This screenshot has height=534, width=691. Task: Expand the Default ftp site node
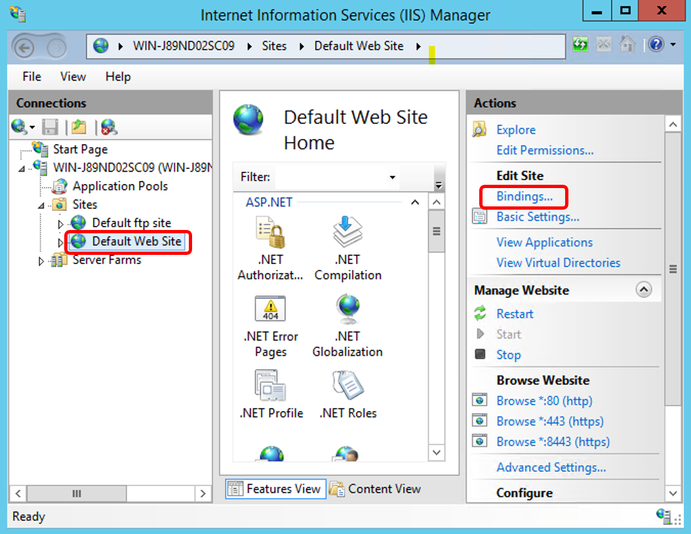[x=61, y=223]
